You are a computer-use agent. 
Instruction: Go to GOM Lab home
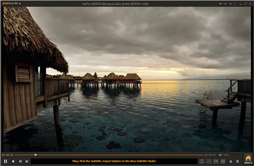click(x=248, y=159)
